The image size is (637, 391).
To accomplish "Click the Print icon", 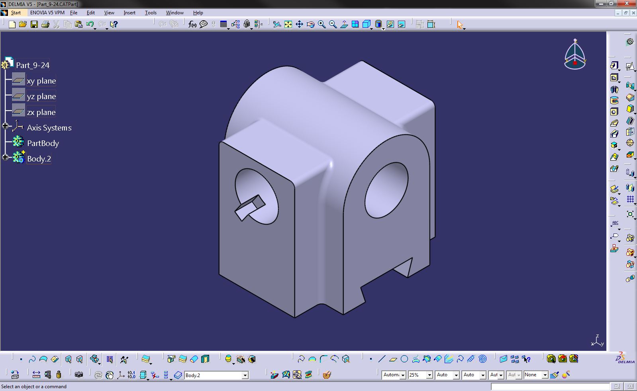I will pyautogui.click(x=45, y=25).
